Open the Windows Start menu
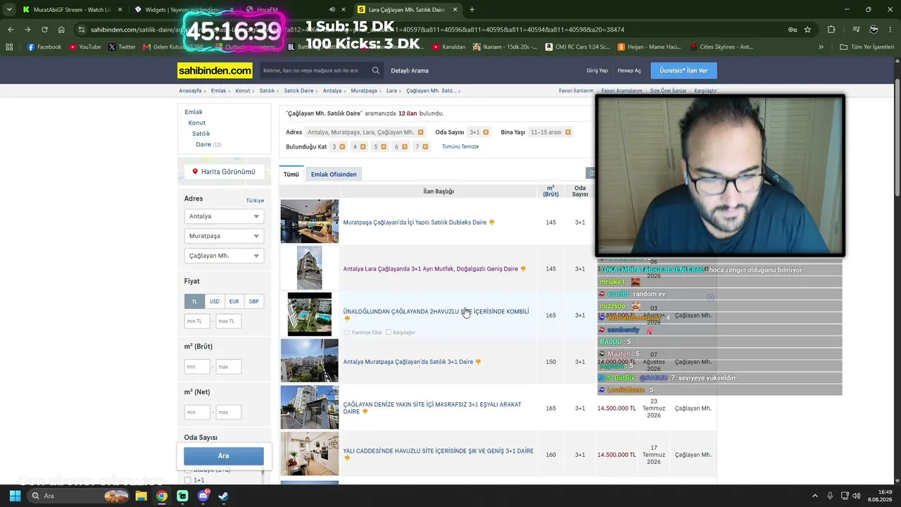 point(15,496)
